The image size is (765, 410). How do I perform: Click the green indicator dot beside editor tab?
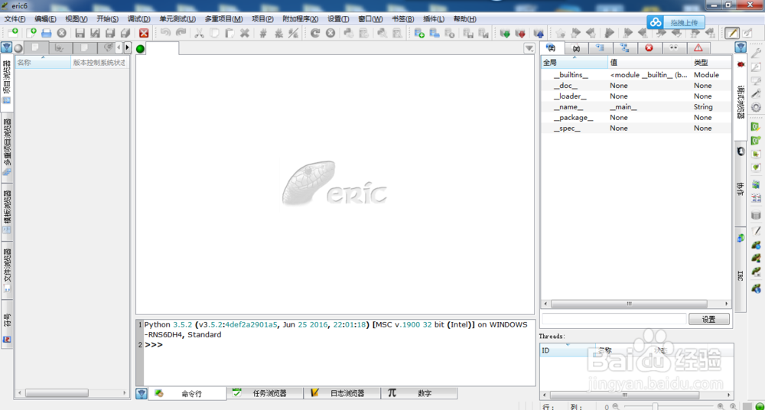click(x=141, y=48)
